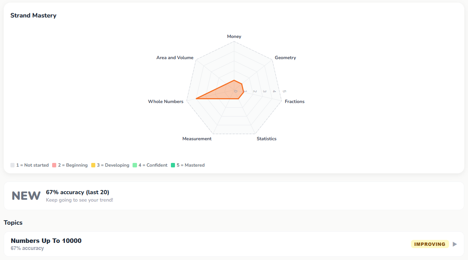Click the light green Confident legend swatch
The width and height of the screenshot is (468, 260).
[135, 165]
